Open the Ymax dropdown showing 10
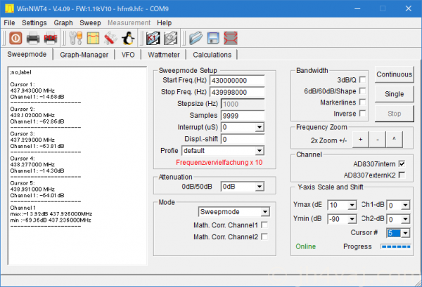This screenshot has width=422, height=287. [352, 206]
